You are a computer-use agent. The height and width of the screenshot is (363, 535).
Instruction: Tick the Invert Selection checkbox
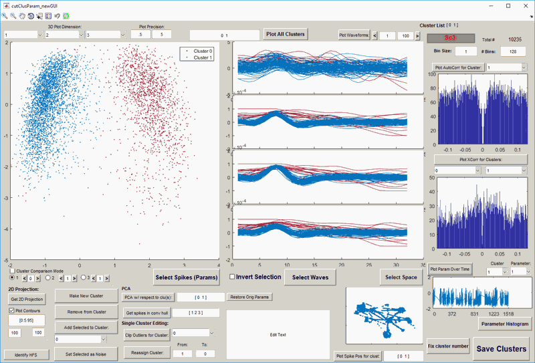[x=232, y=277]
